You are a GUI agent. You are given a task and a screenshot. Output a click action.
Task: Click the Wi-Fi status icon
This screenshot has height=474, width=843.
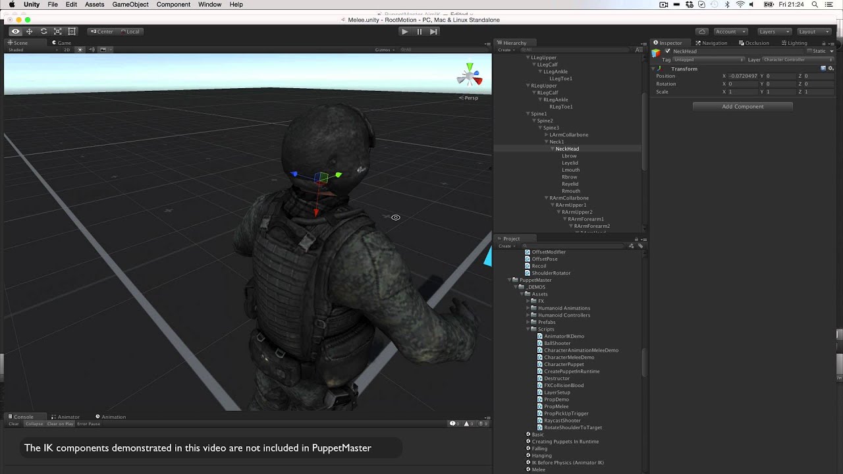740,5
